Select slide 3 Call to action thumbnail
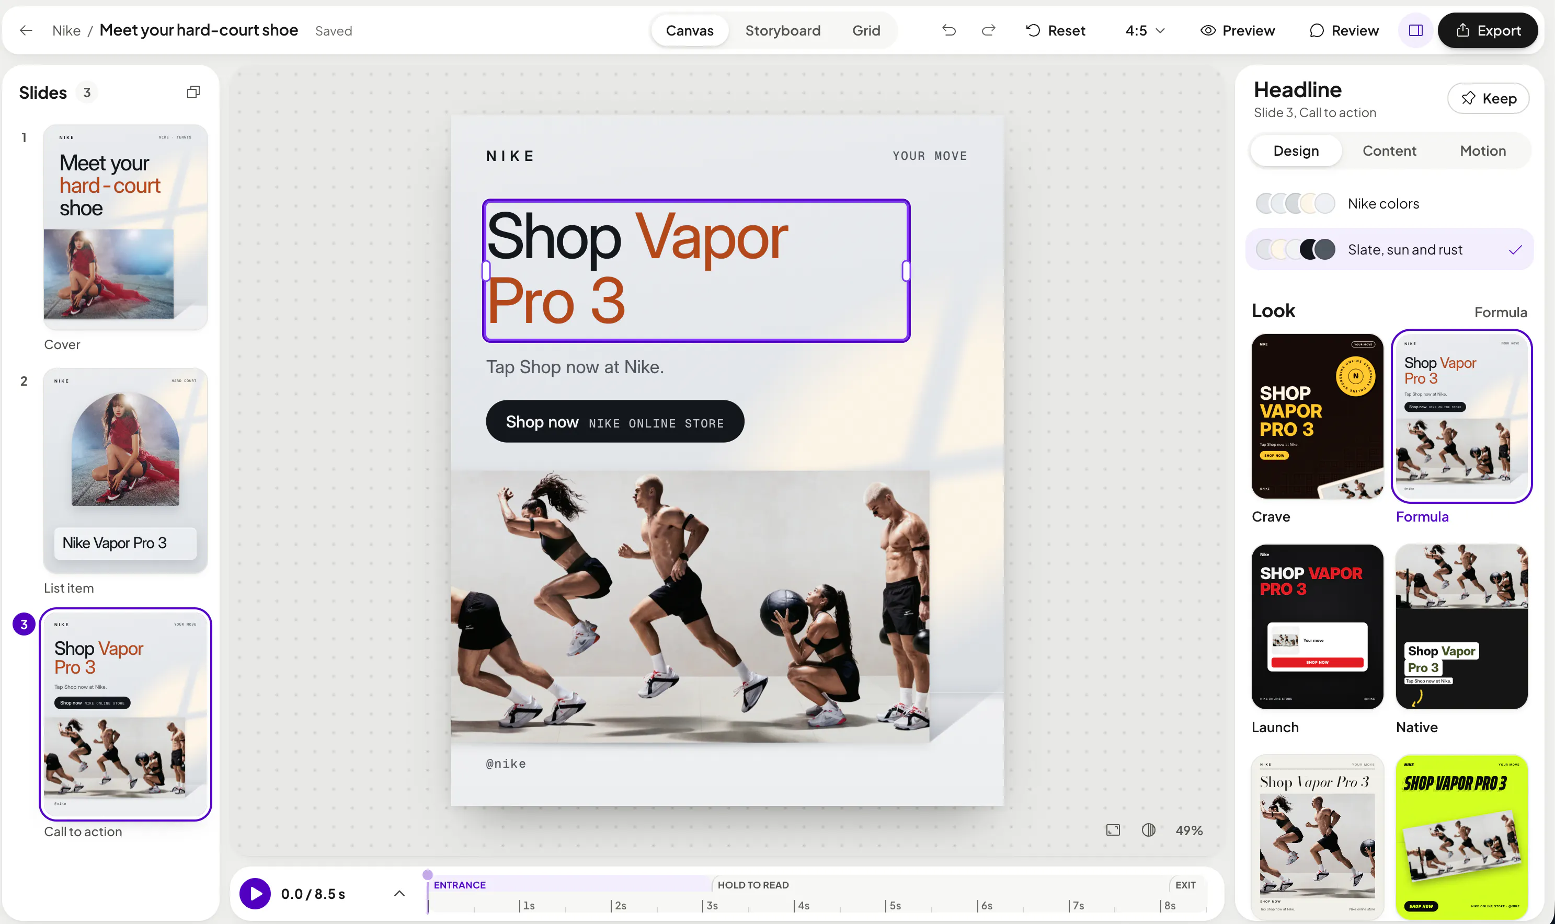The height and width of the screenshot is (924, 1555). (125, 714)
